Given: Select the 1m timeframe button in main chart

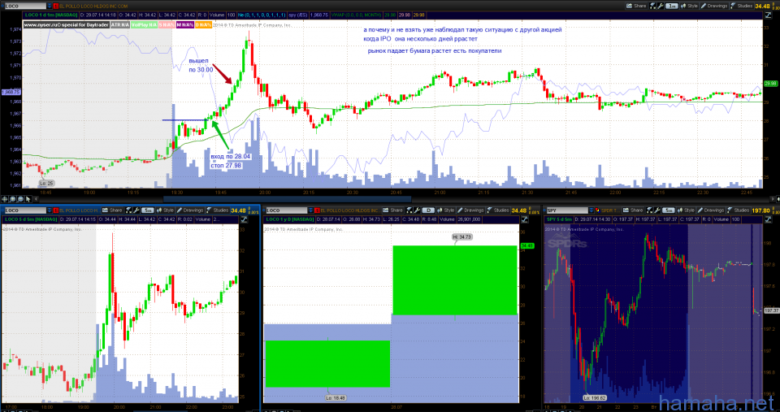Looking at the screenshot, I should tap(672, 6).
